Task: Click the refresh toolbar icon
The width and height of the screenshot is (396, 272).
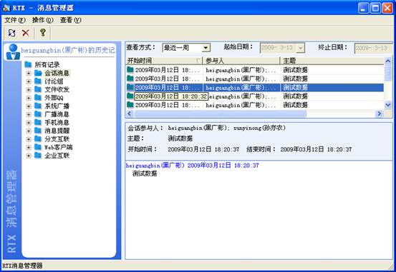Action: (x=11, y=33)
